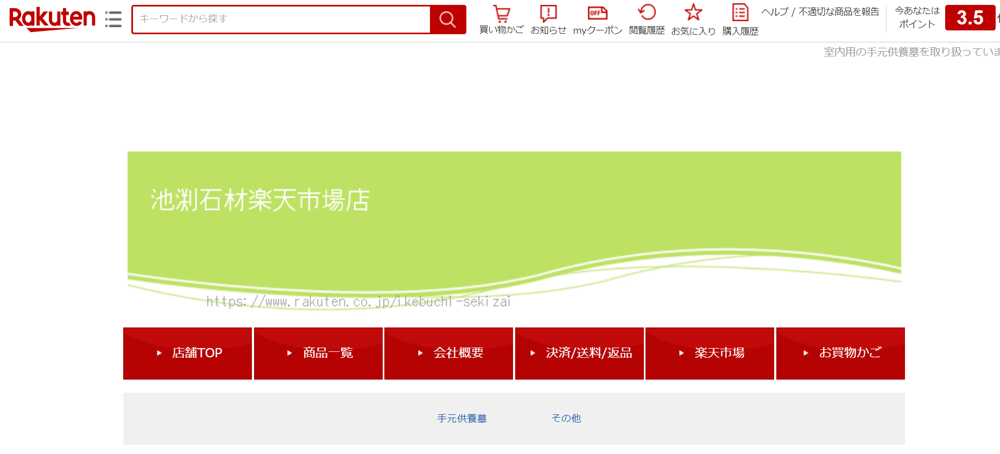Click 今あなたは ポイント text

click(x=917, y=17)
